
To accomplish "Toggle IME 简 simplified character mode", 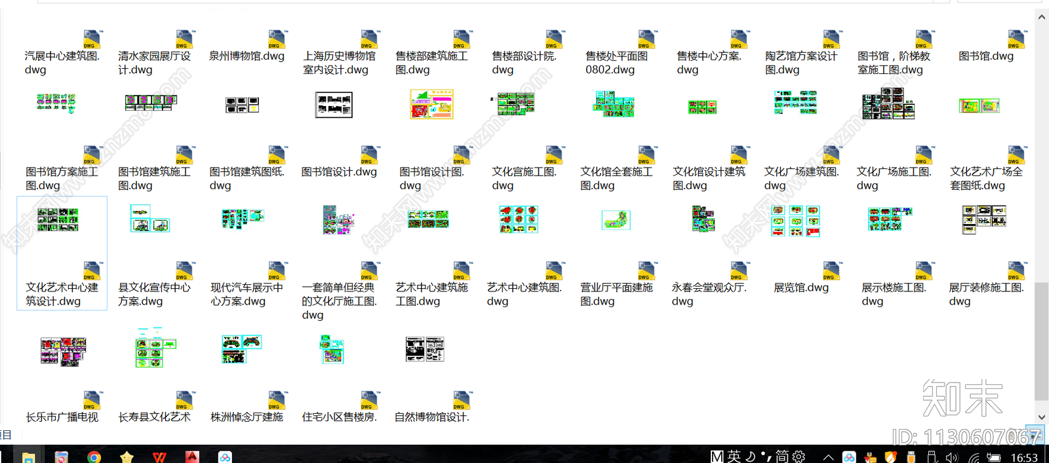I will coord(782,456).
